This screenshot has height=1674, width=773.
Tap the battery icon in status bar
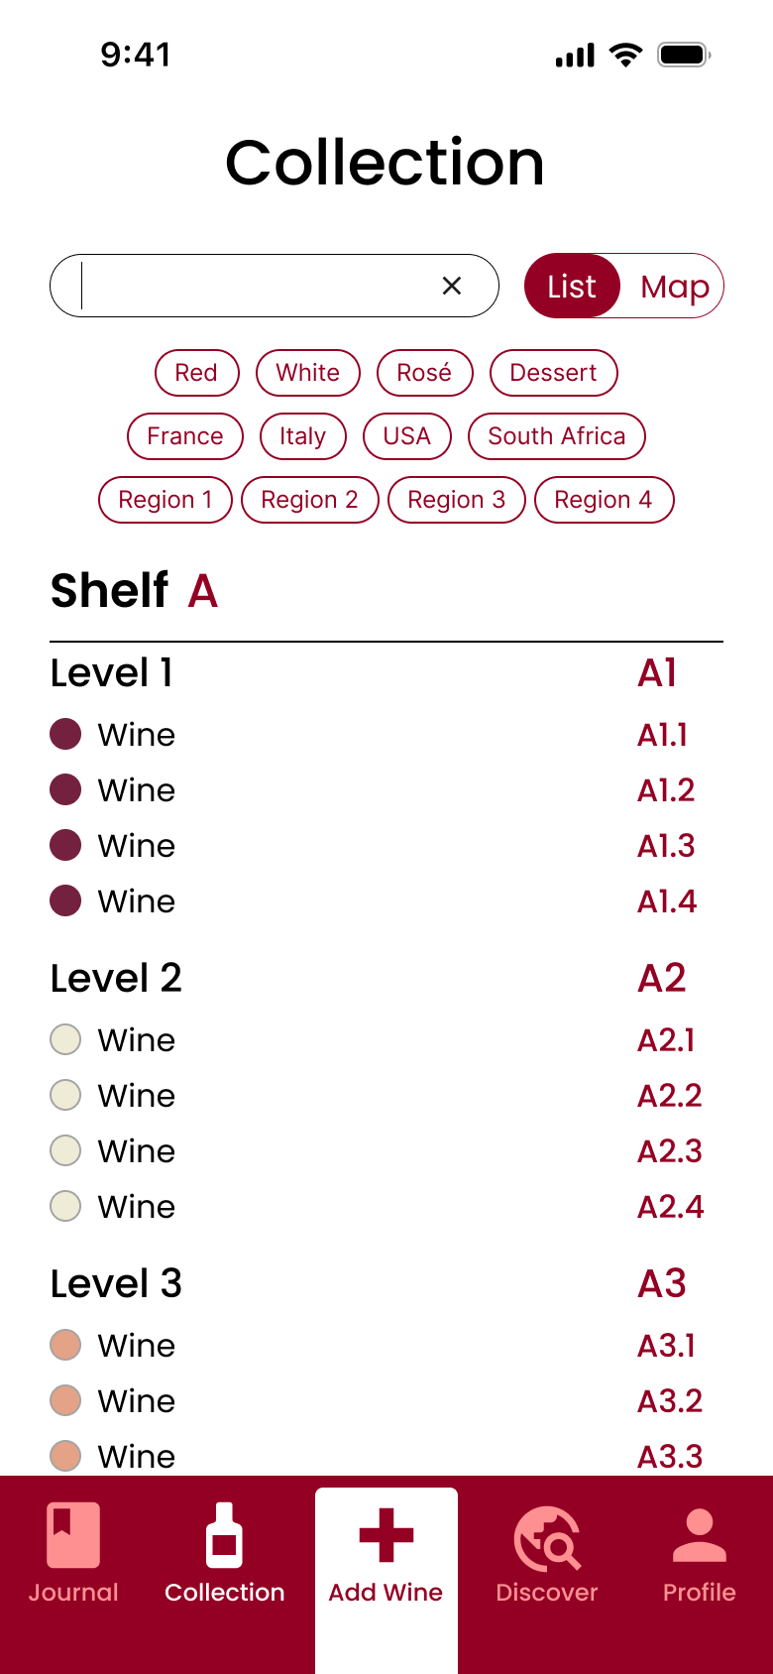click(684, 55)
